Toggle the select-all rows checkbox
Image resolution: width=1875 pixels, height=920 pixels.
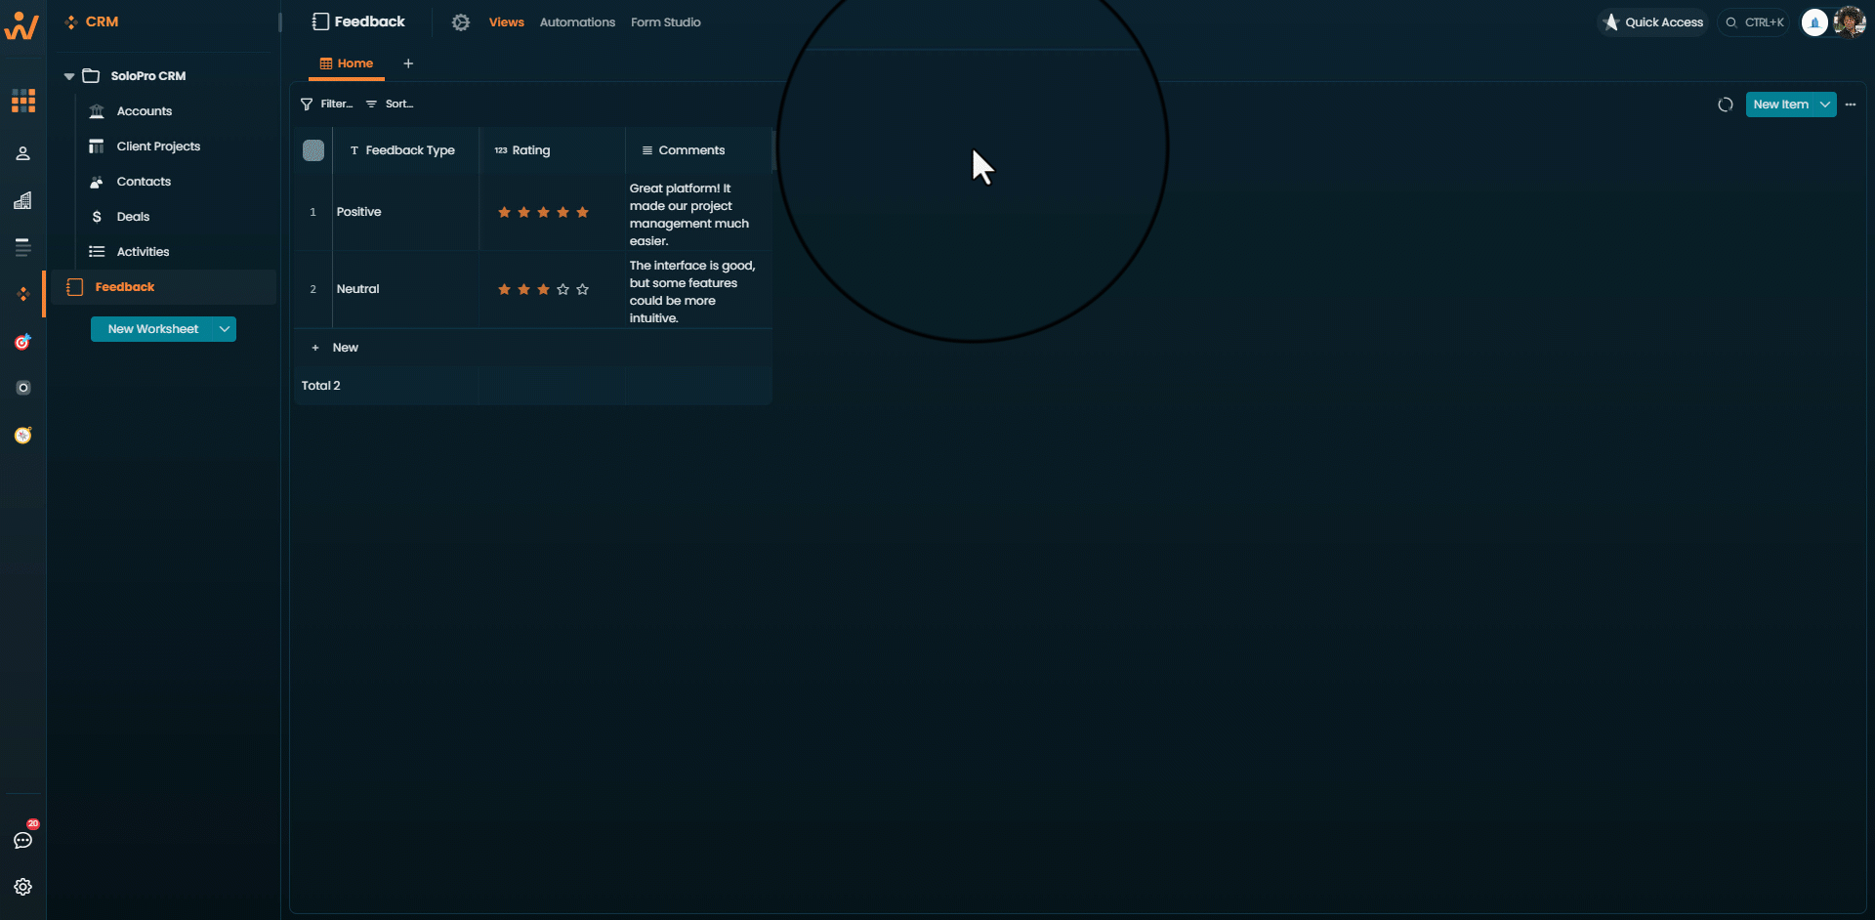point(313,150)
